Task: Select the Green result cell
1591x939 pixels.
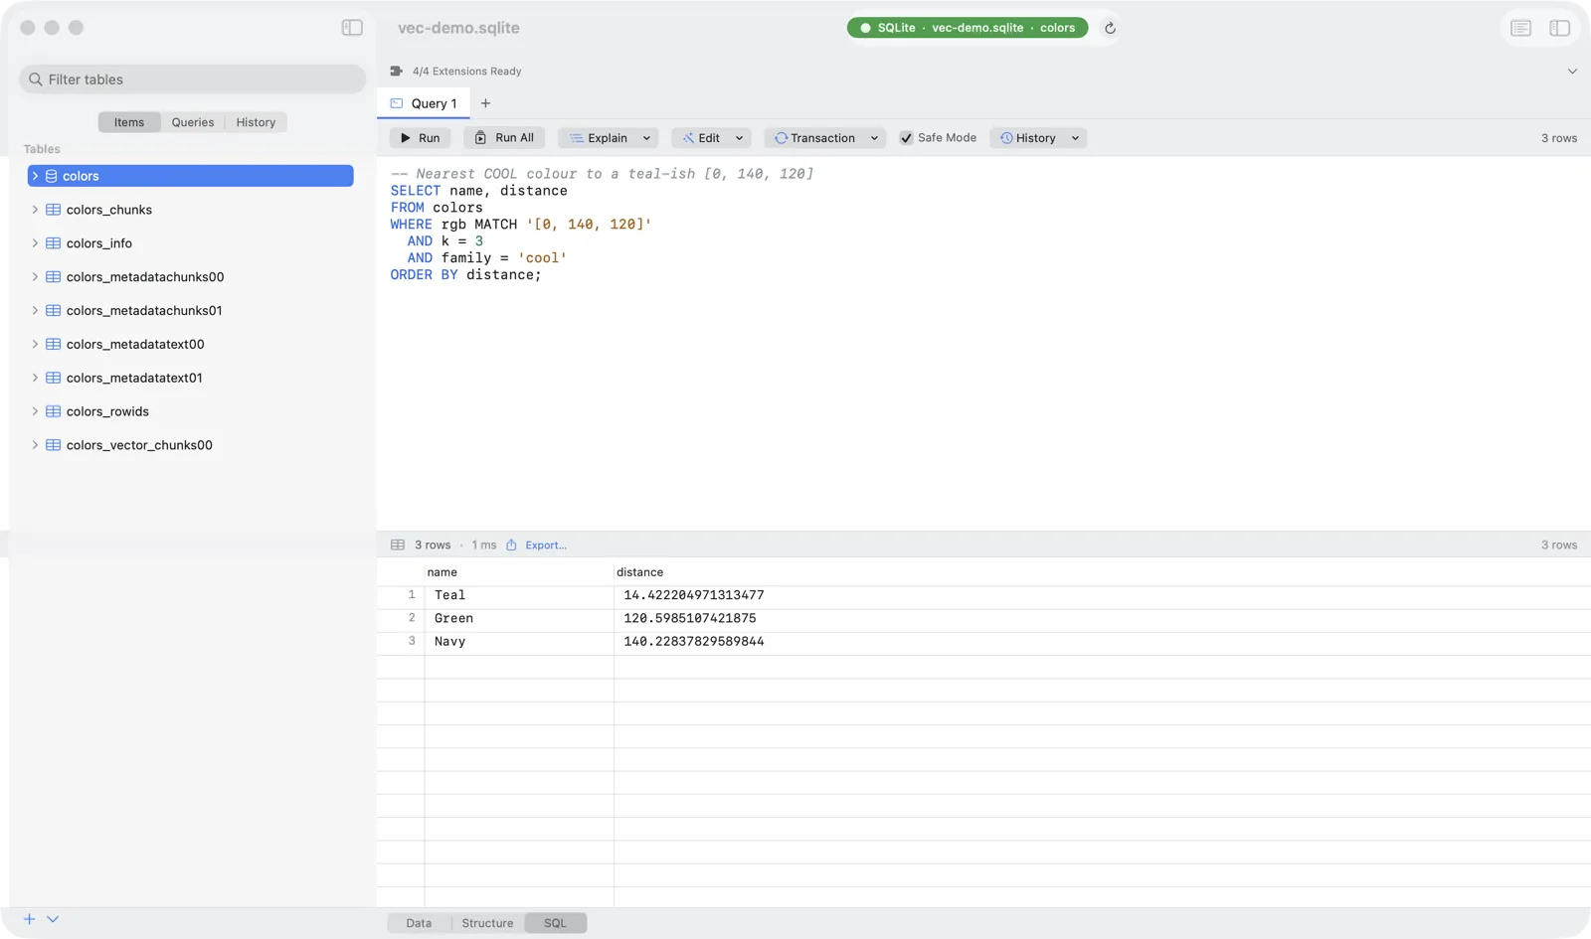Action: pyautogui.click(x=519, y=618)
